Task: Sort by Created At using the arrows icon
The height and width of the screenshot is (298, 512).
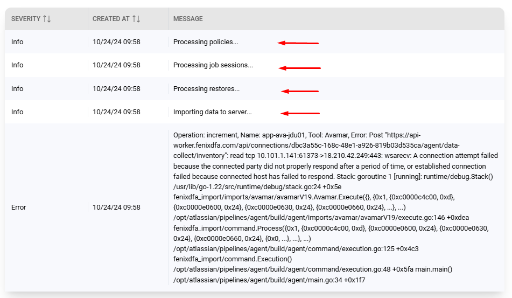Action: tap(136, 19)
